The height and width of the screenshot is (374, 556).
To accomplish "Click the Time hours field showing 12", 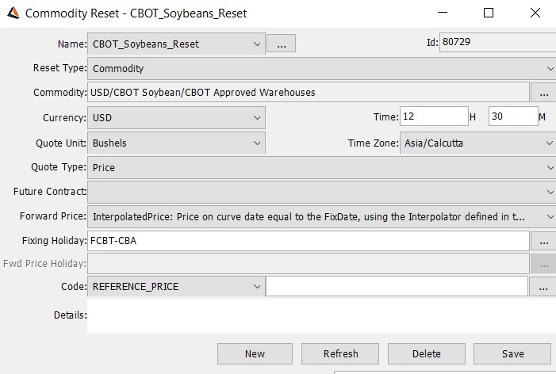I will (434, 116).
